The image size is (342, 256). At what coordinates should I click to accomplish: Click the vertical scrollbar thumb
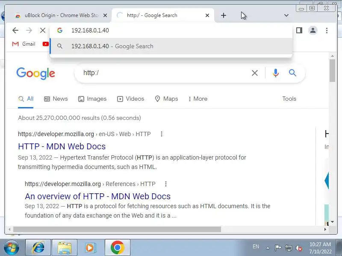(x=332, y=71)
